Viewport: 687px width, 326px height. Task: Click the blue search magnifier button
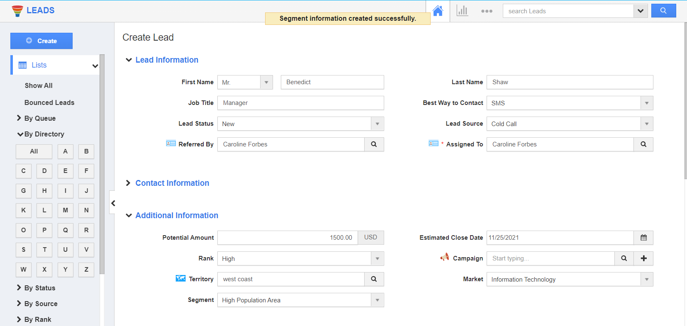pos(663,11)
